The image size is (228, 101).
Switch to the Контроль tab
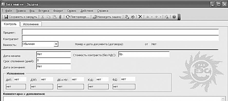click(x=10, y=24)
